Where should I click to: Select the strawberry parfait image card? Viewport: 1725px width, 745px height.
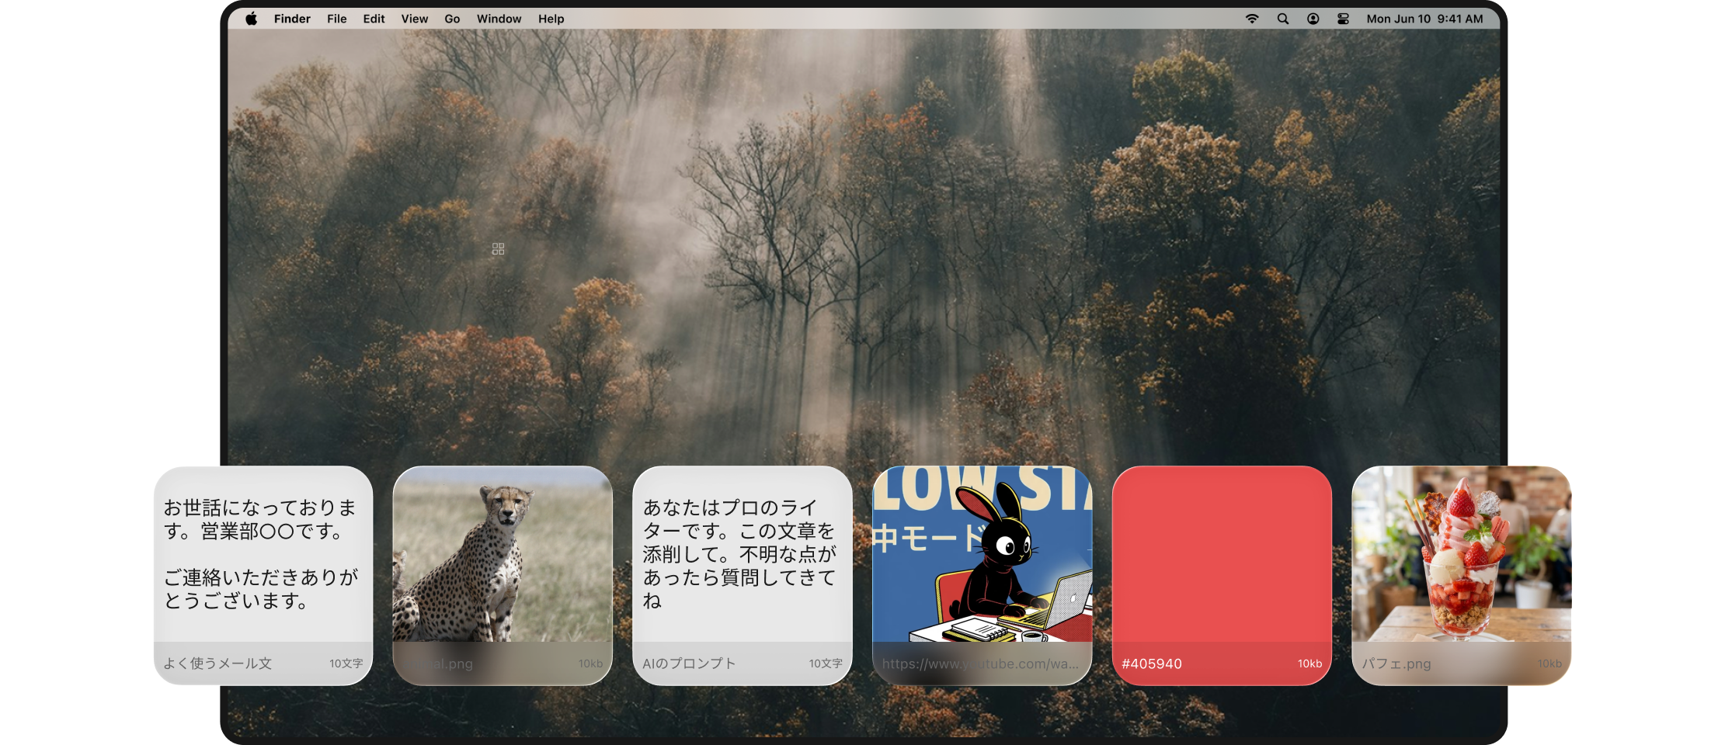(x=1461, y=575)
